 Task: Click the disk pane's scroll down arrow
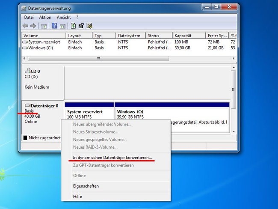click(x=234, y=131)
